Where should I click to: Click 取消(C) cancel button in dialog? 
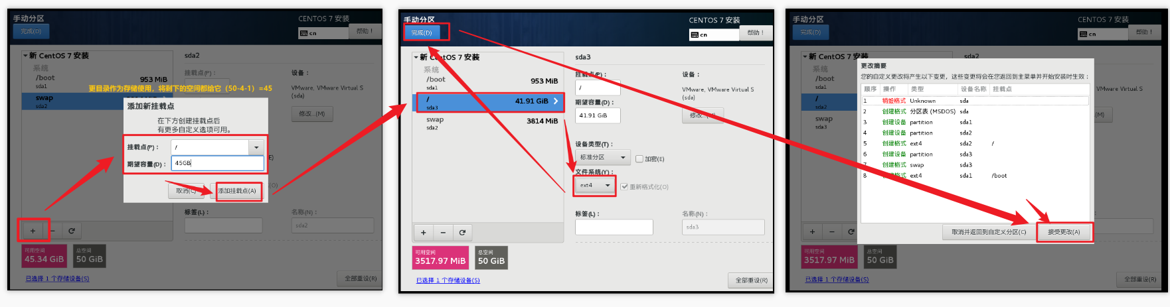point(185,191)
